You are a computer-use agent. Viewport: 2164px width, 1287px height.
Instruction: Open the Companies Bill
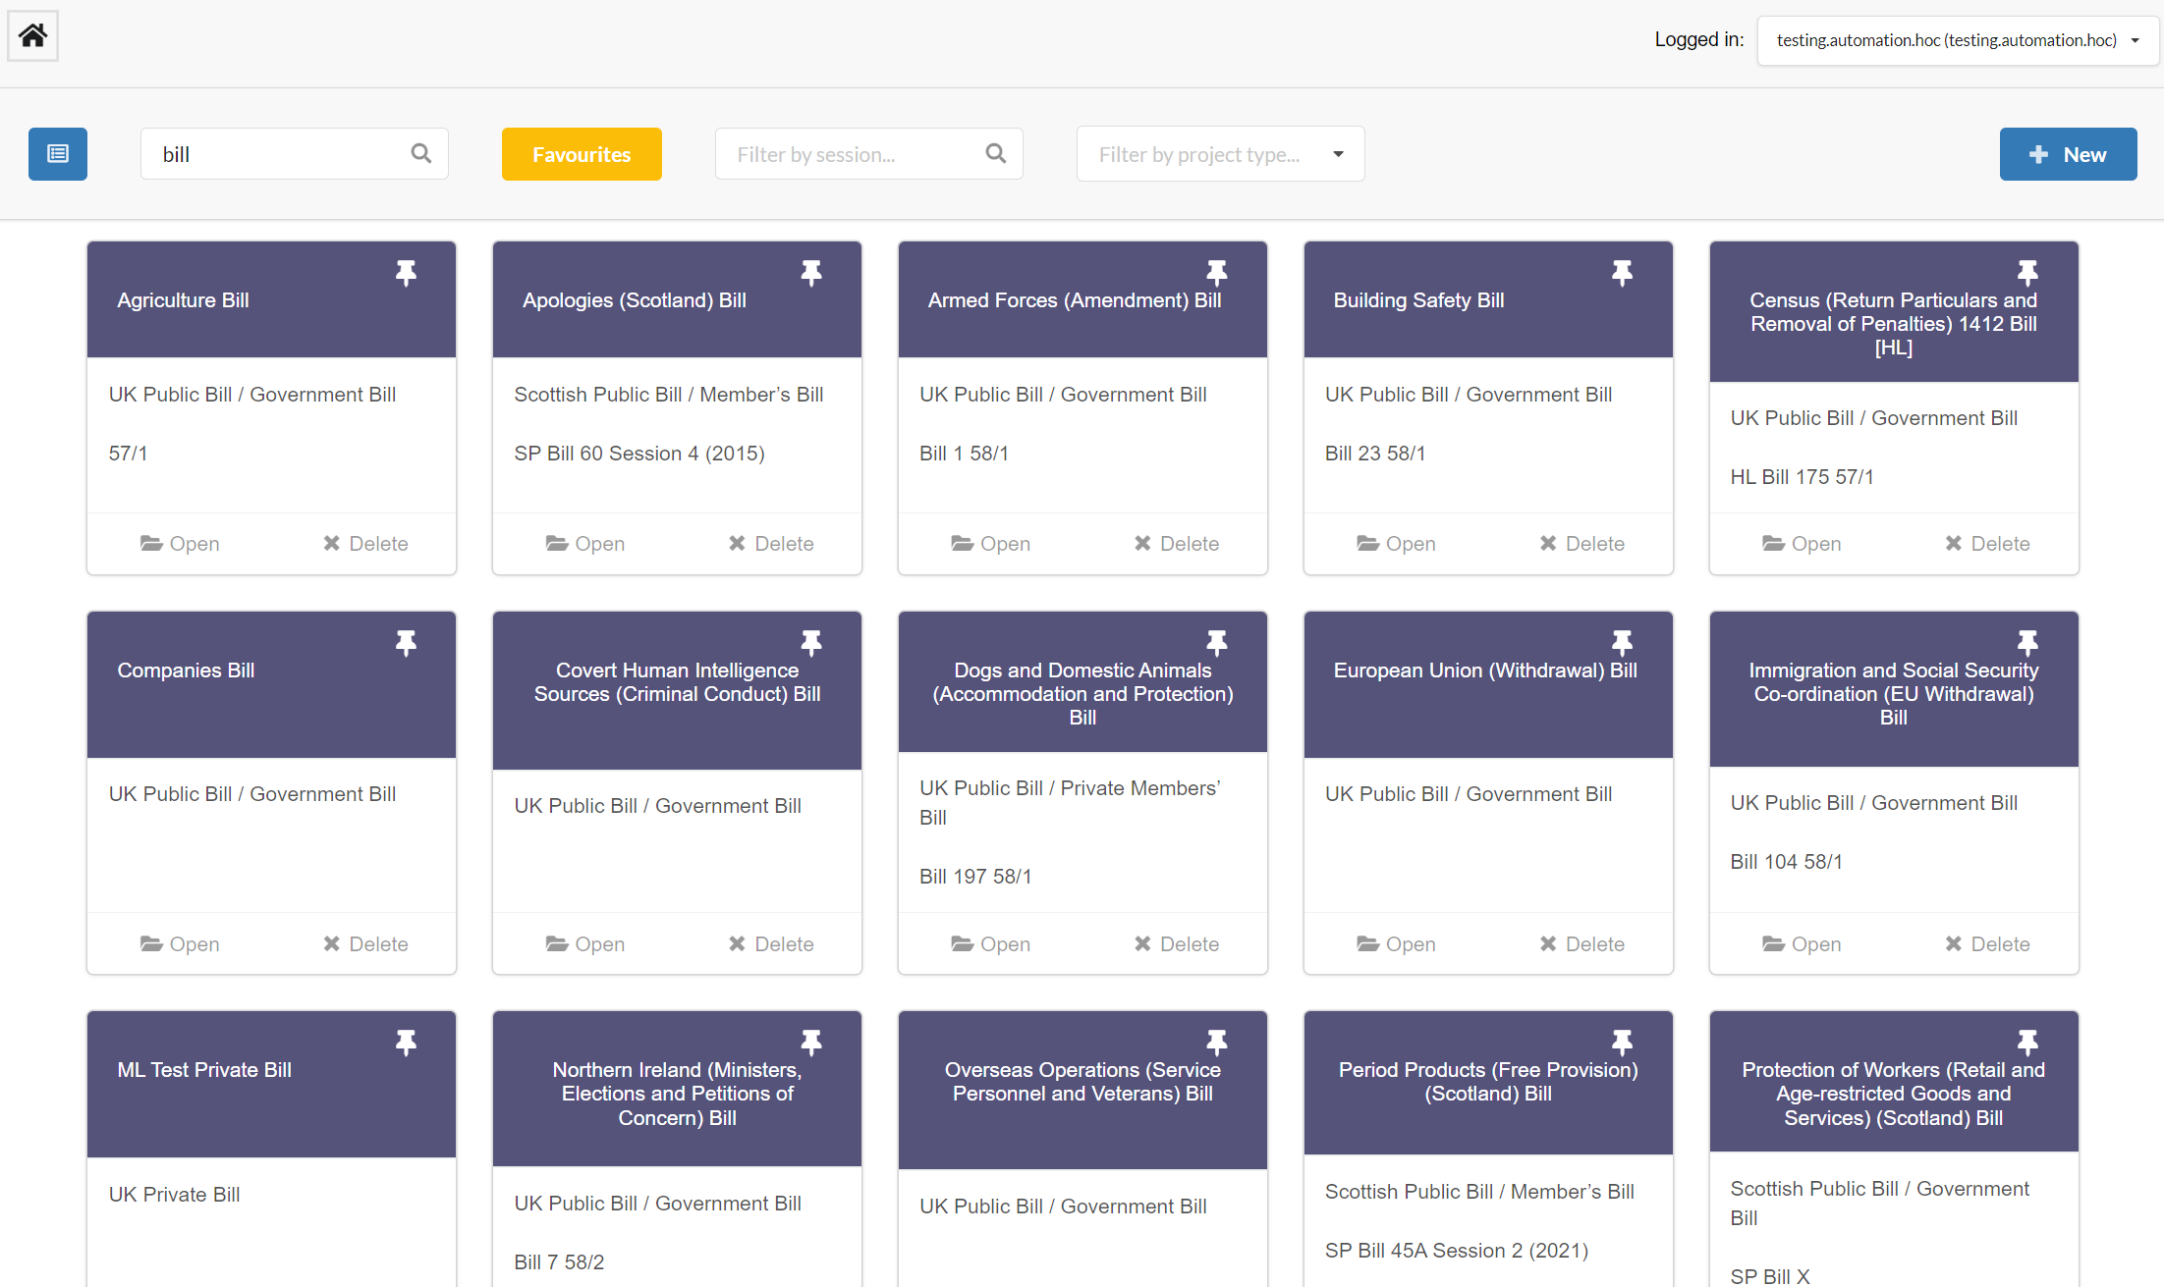[180, 944]
